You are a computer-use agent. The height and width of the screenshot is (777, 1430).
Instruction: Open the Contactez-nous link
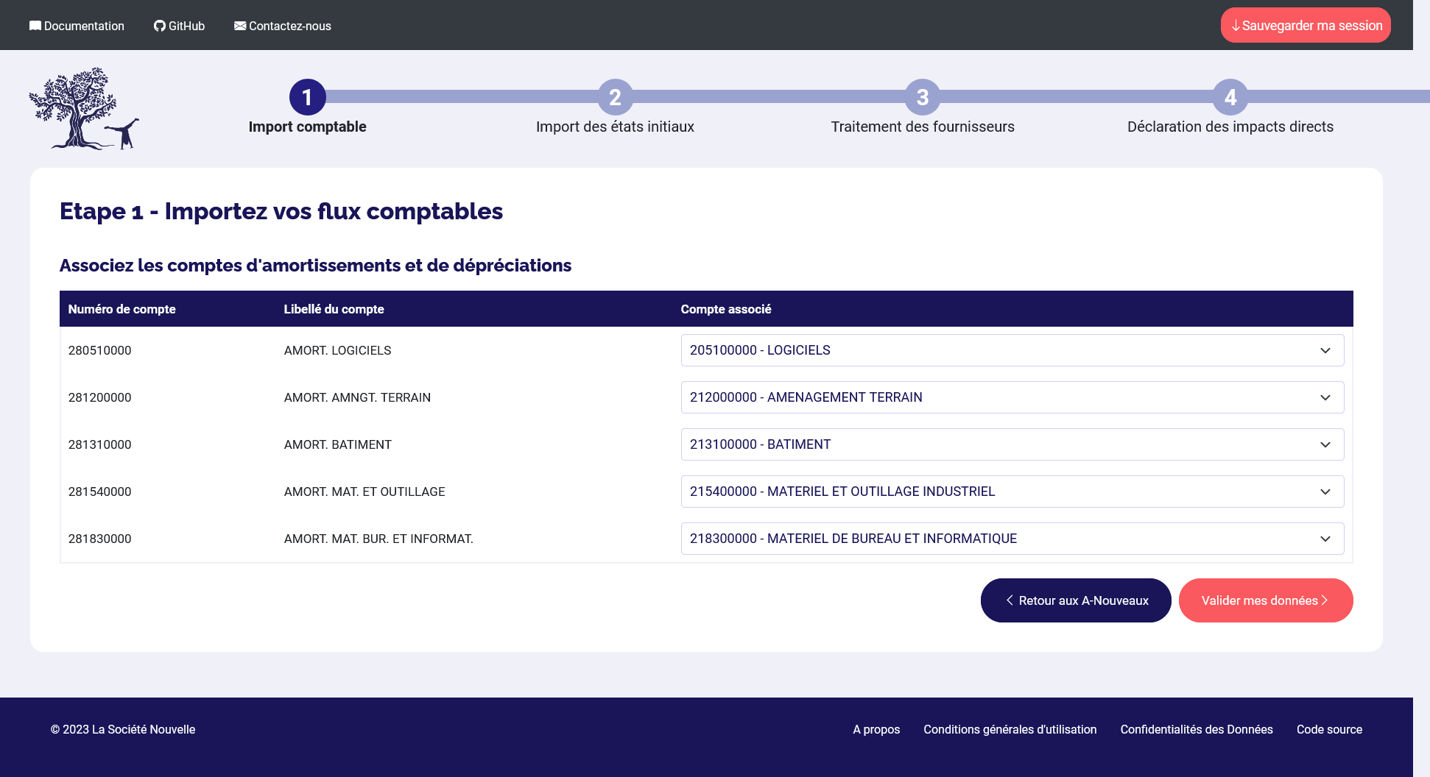click(283, 26)
